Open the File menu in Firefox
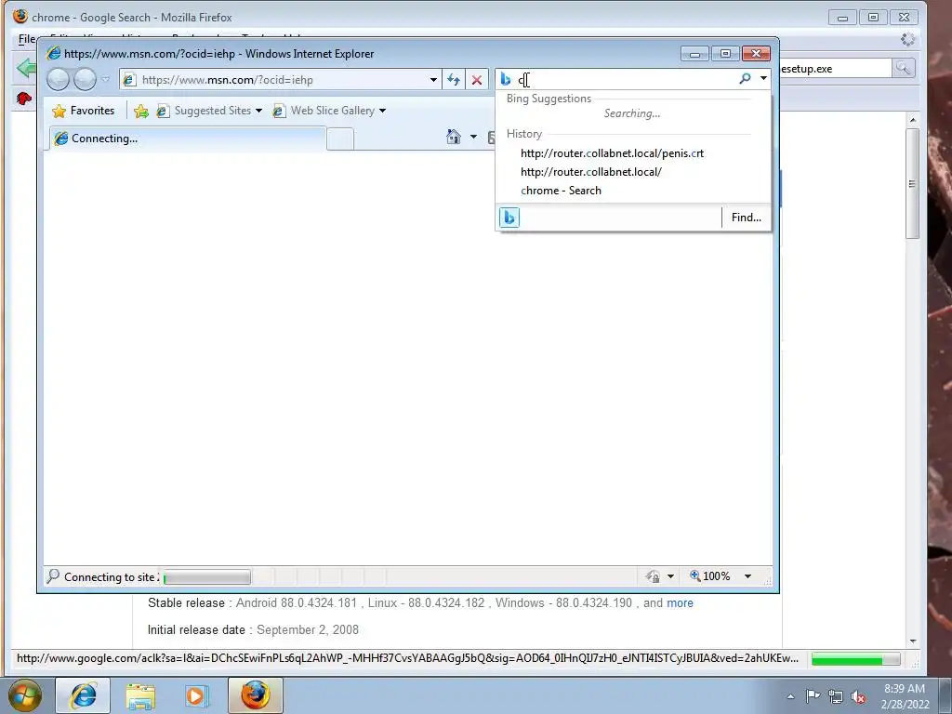The image size is (952, 714). coord(27,39)
